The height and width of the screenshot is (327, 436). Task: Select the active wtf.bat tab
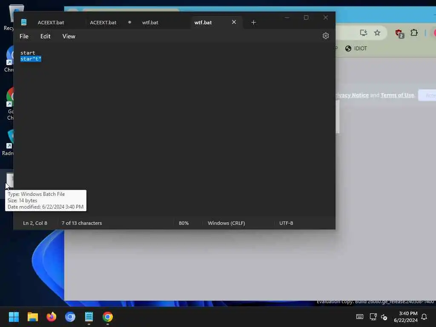click(203, 23)
